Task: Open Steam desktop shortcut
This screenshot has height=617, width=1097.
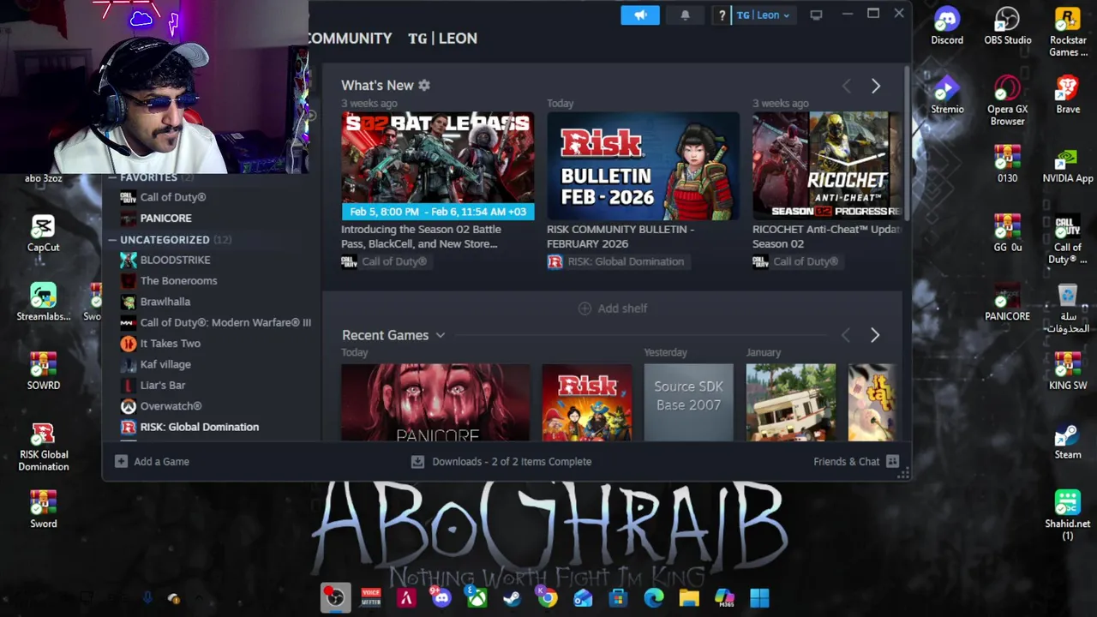Action: [x=1068, y=441]
